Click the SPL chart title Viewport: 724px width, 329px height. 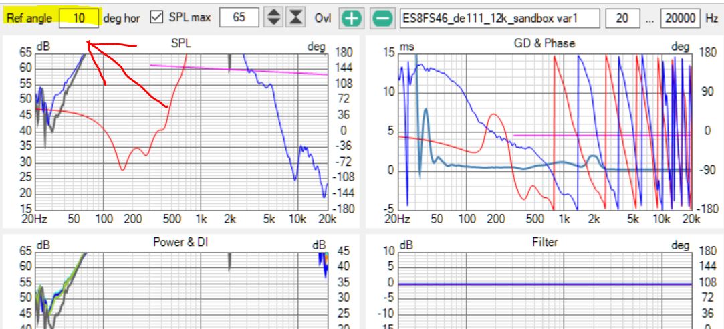(x=181, y=43)
